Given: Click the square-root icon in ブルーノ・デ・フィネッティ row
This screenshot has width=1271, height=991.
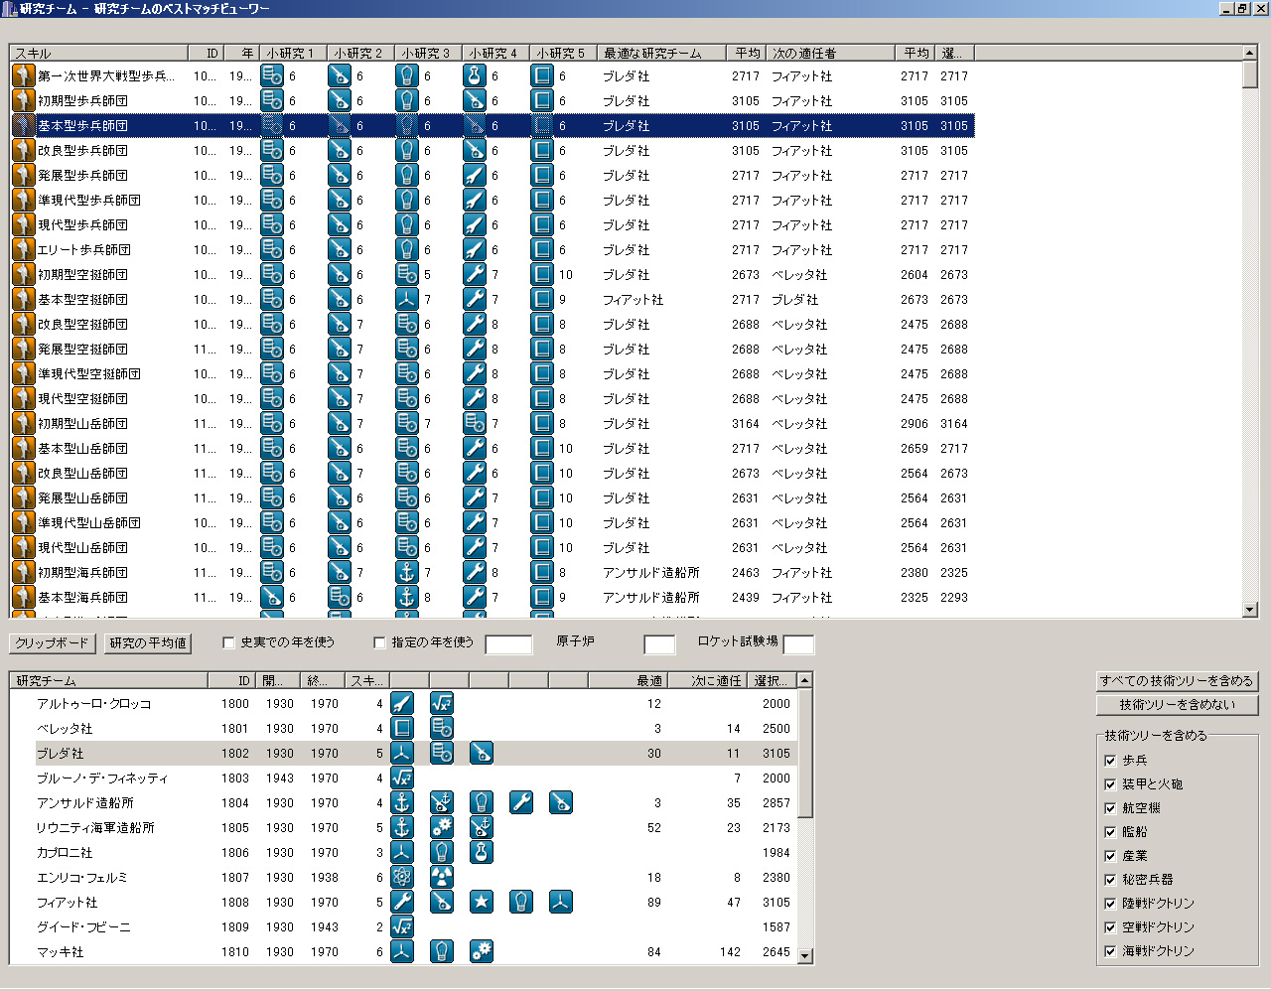Looking at the screenshot, I should pyautogui.click(x=402, y=778).
